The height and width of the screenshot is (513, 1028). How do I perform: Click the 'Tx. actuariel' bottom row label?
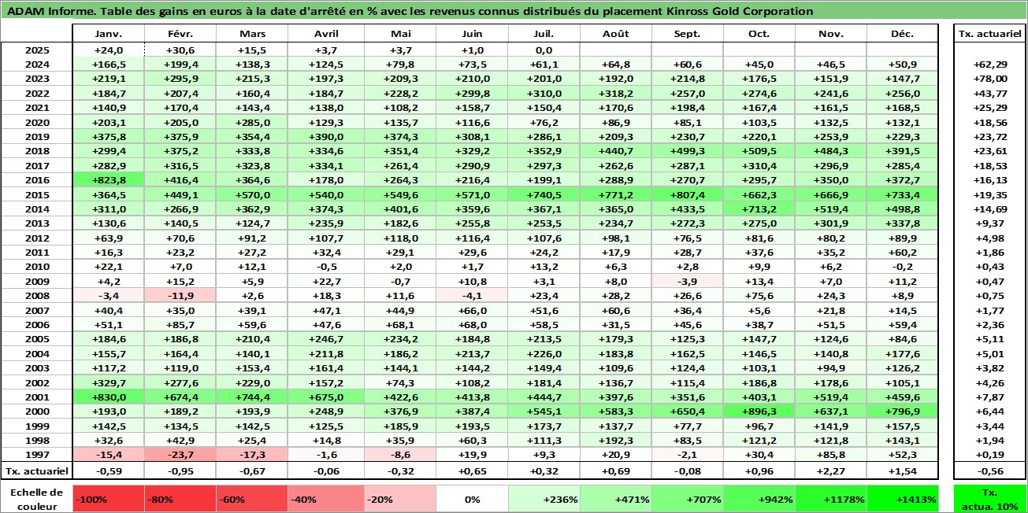[x=37, y=471]
